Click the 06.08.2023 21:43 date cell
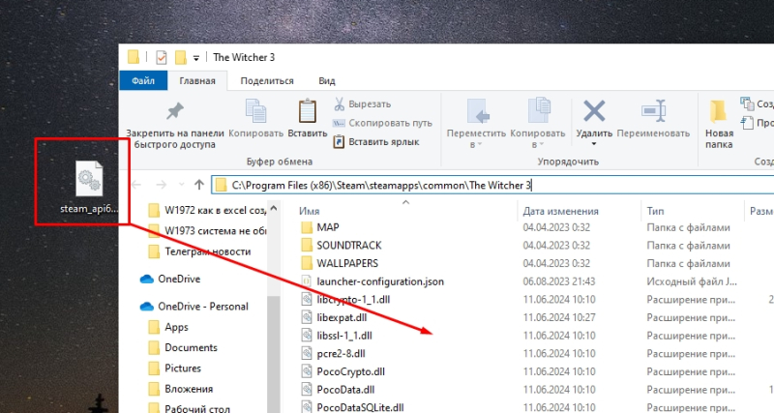Screen dimensions: 774x413 click(559, 281)
